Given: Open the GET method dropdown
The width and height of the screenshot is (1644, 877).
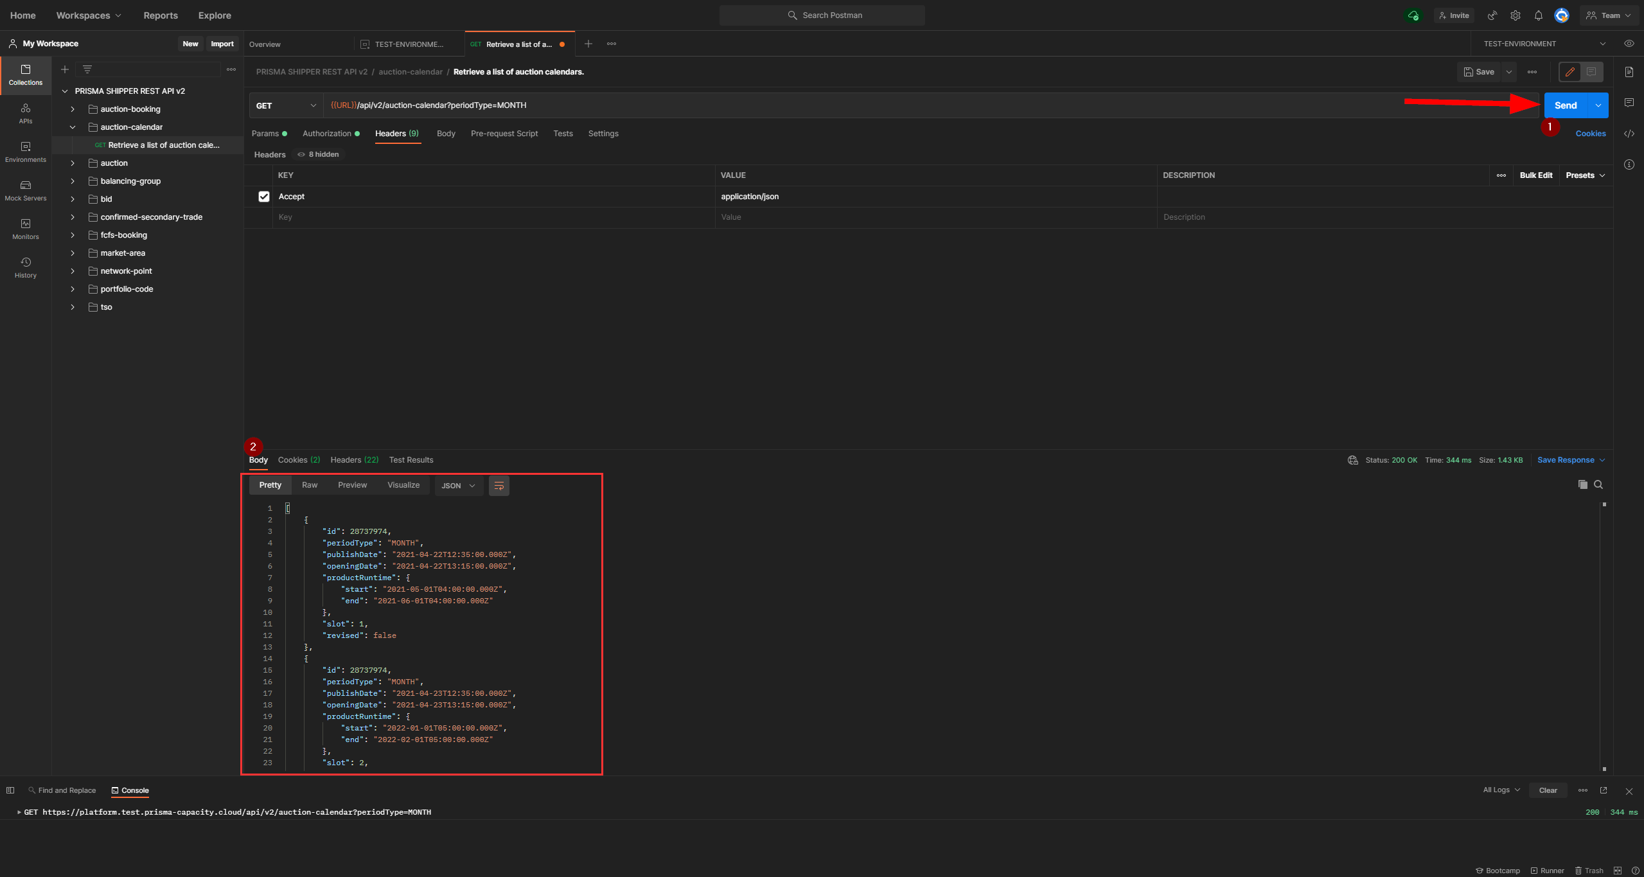Looking at the screenshot, I should (286, 105).
